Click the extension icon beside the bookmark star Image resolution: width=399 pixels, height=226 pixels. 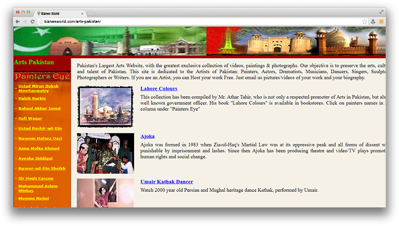(x=373, y=21)
